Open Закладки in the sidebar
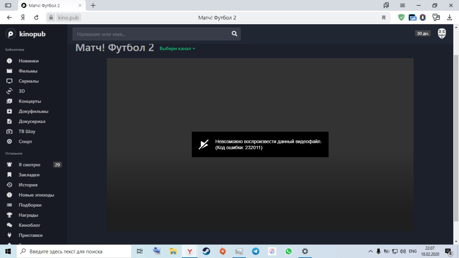This screenshot has height=258, width=459. [x=29, y=175]
